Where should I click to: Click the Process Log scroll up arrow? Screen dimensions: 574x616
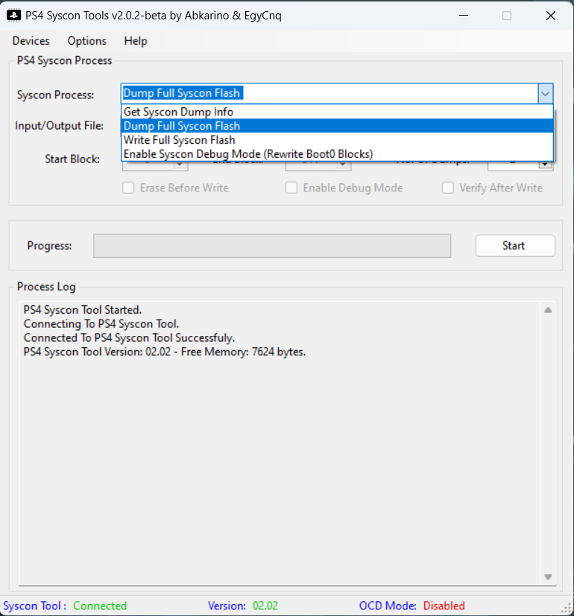point(548,310)
